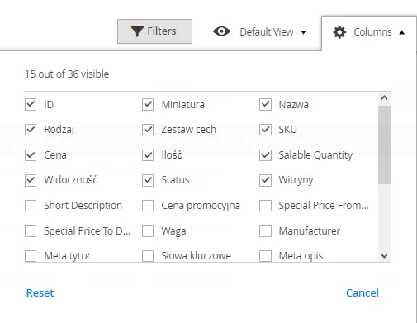This screenshot has height=323, width=417.
Task: Click the gear icon for Columns
Action: 339,32
